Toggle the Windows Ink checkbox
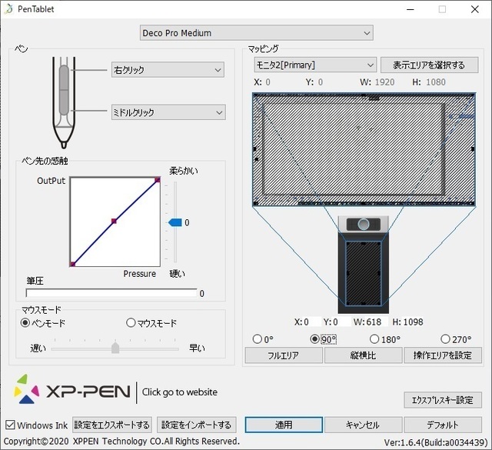This screenshot has height=450, width=492. point(10,425)
